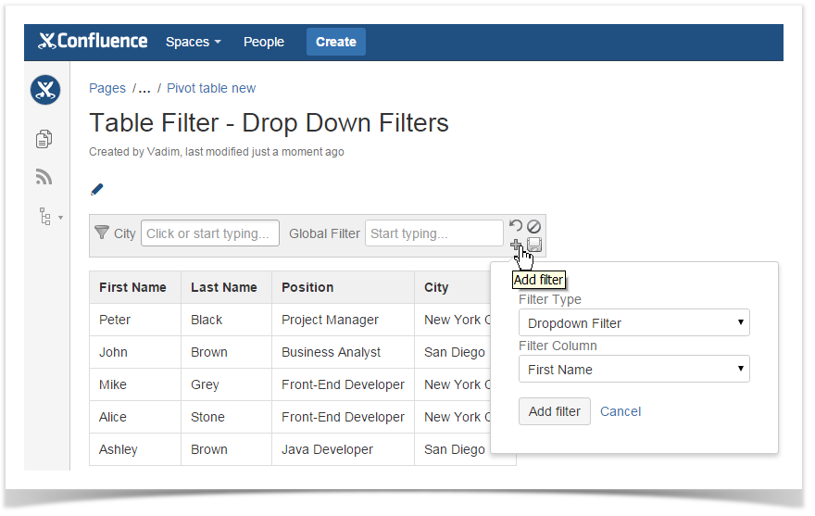
Task: Open the Filter Column dropdown
Action: coord(633,370)
